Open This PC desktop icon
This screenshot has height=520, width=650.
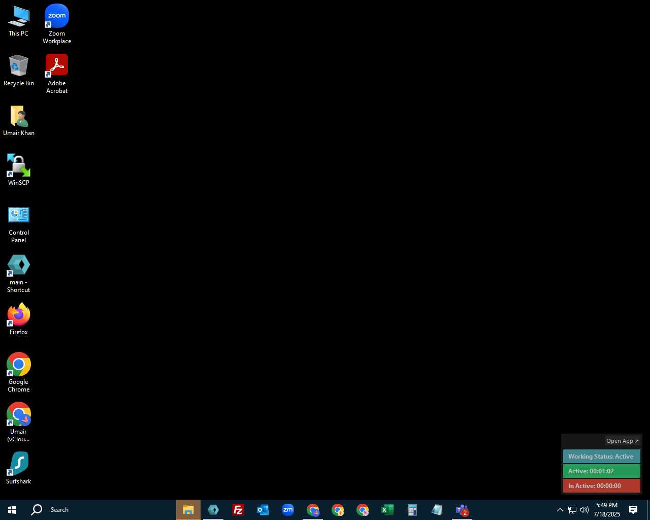(x=19, y=21)
